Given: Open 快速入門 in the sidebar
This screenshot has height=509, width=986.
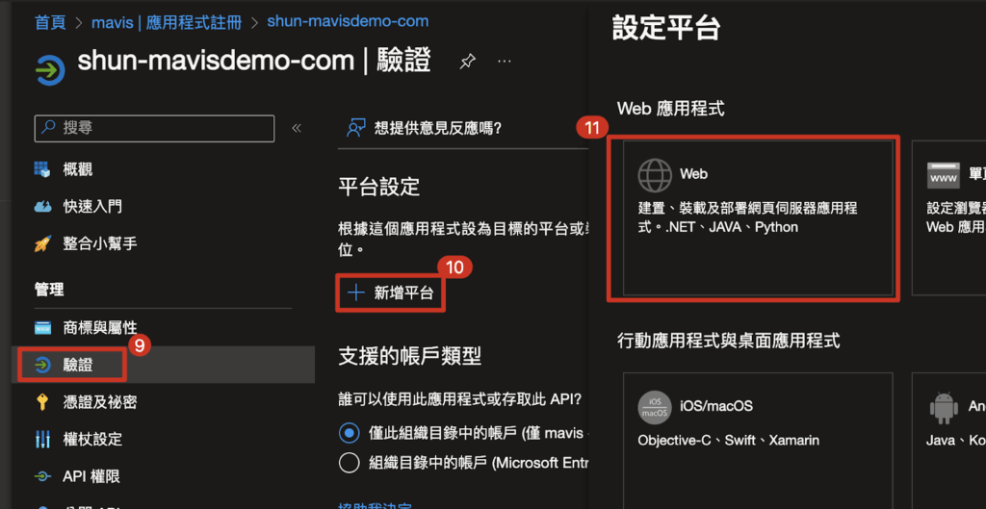Looking at the screenshot, I should click(x=91, y=207).
